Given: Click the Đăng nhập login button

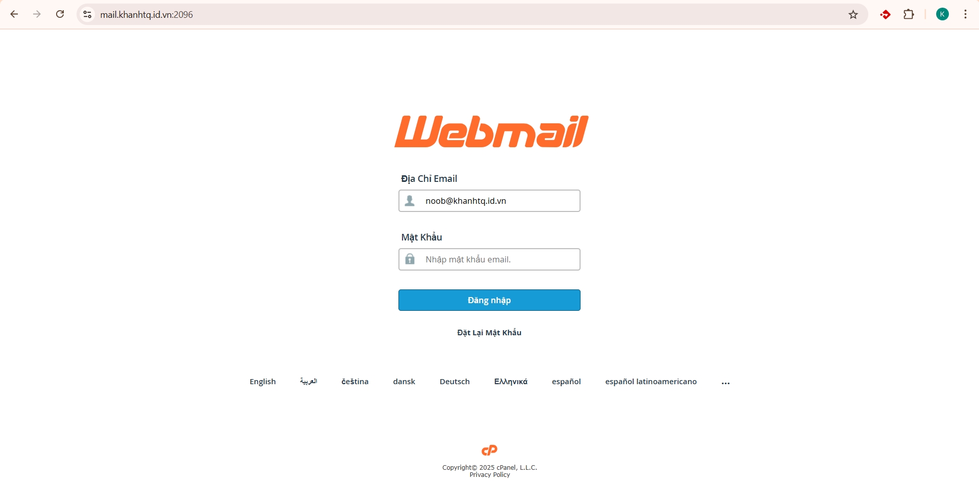Looking at the screenshot, I should pyautogui.click(x=489, y=300).
